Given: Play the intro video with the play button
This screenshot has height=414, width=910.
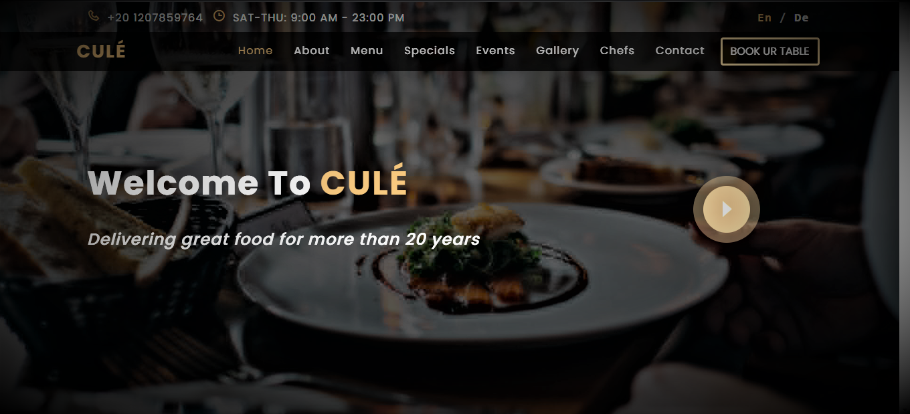Looking at the screenshot, I should (x=727, y=209).
